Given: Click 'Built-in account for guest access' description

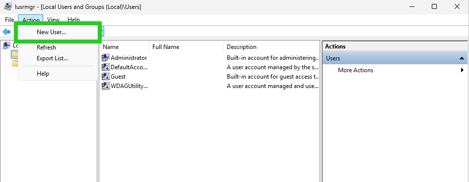Looking at the screenshot, I should (x=273, y=77).
